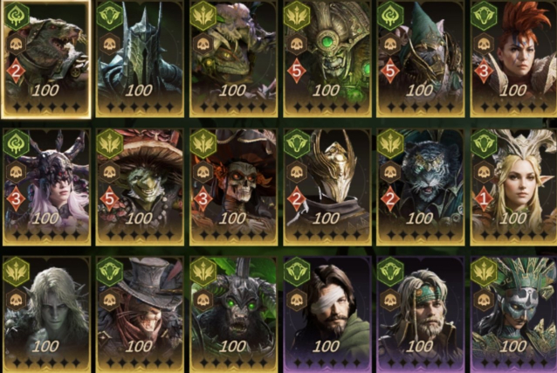Click red diamond 1 on blonde elf card
557x373 pixels.
[x=484, y=199]
